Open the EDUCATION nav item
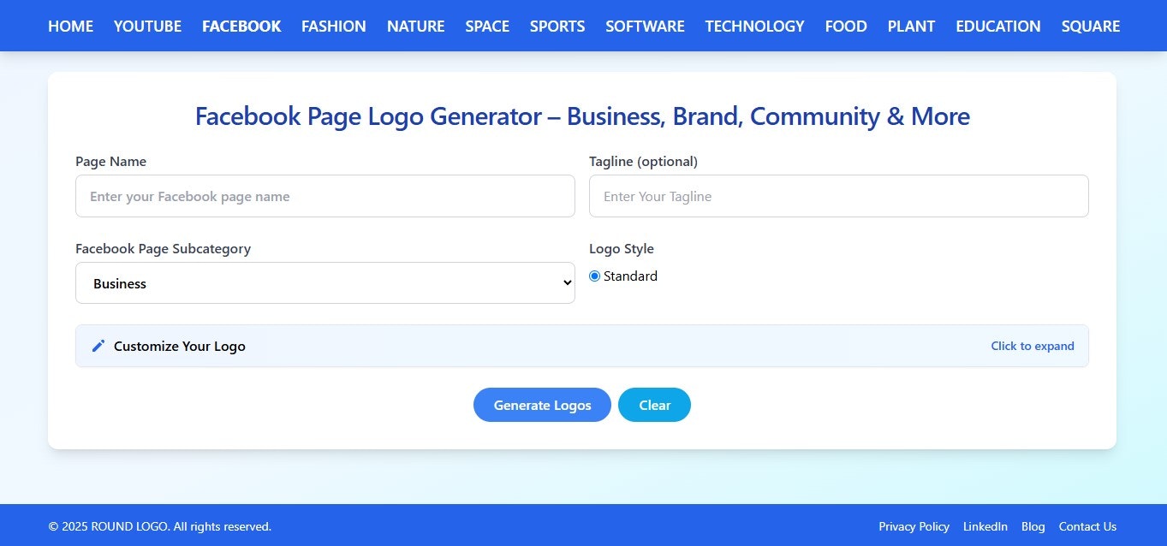The height and width of the screenshot is (546, 1167). coord(998,27)
